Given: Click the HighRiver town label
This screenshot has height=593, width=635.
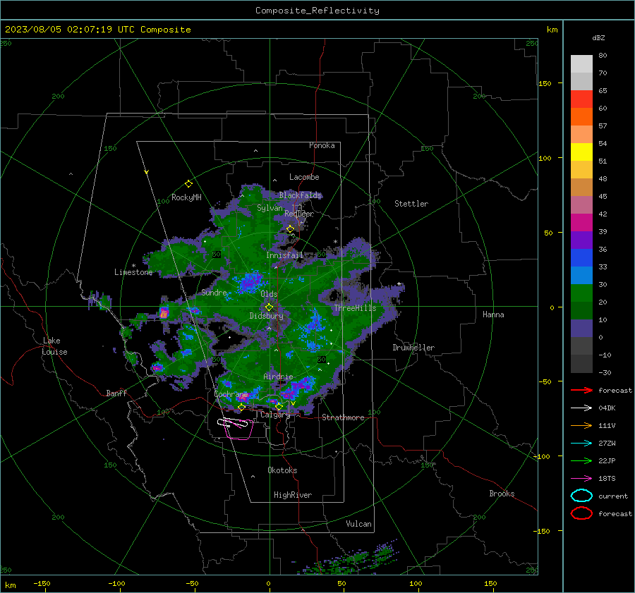Looking at the screenshot, I should (293, 495).
